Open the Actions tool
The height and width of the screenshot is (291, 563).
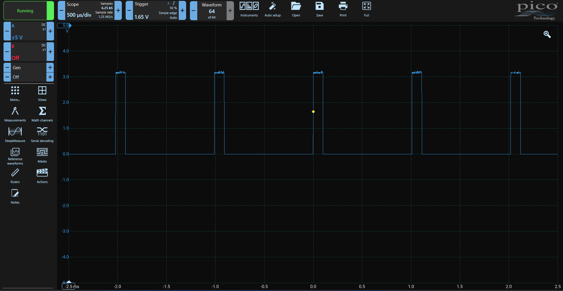[42, 176]
